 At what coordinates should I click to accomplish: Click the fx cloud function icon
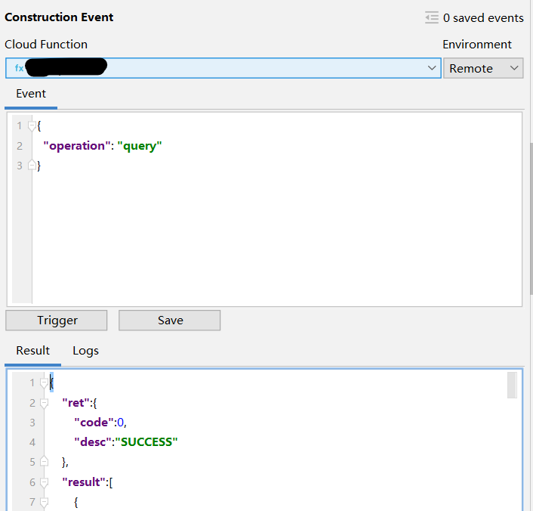pos(19,68)
